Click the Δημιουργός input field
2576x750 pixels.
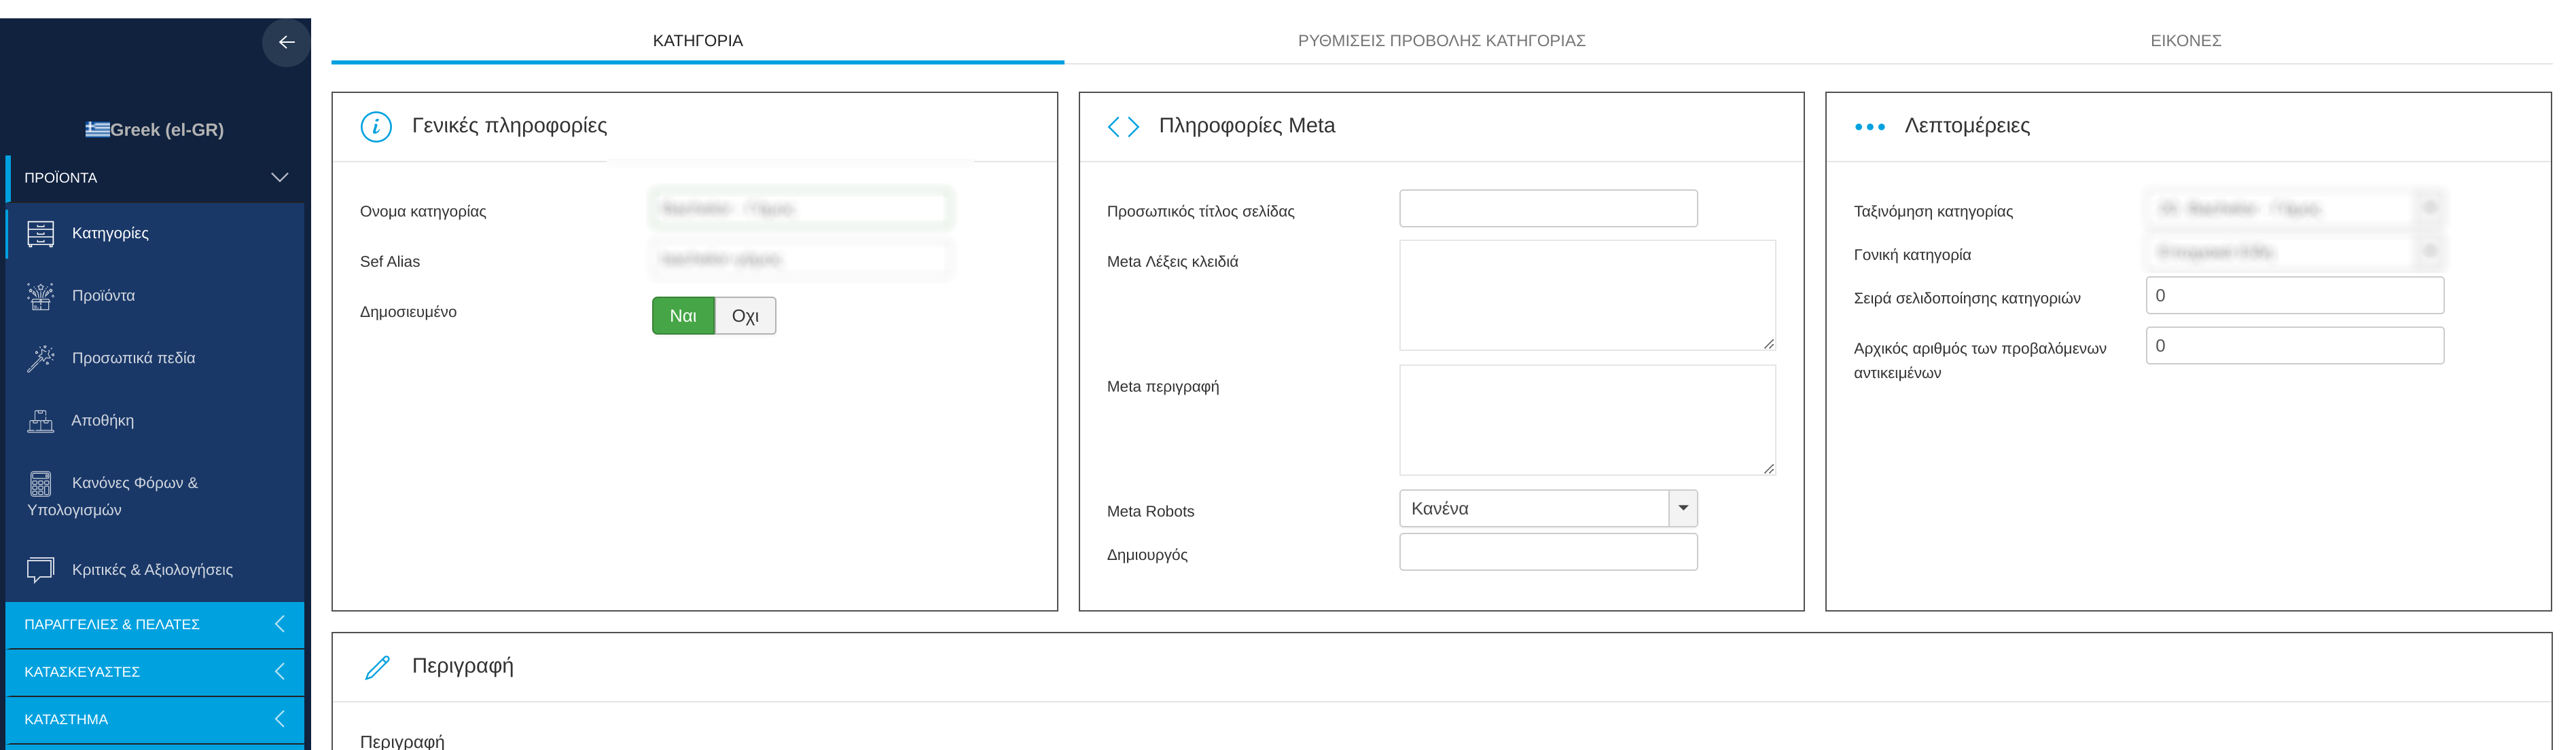(1548, 552)
